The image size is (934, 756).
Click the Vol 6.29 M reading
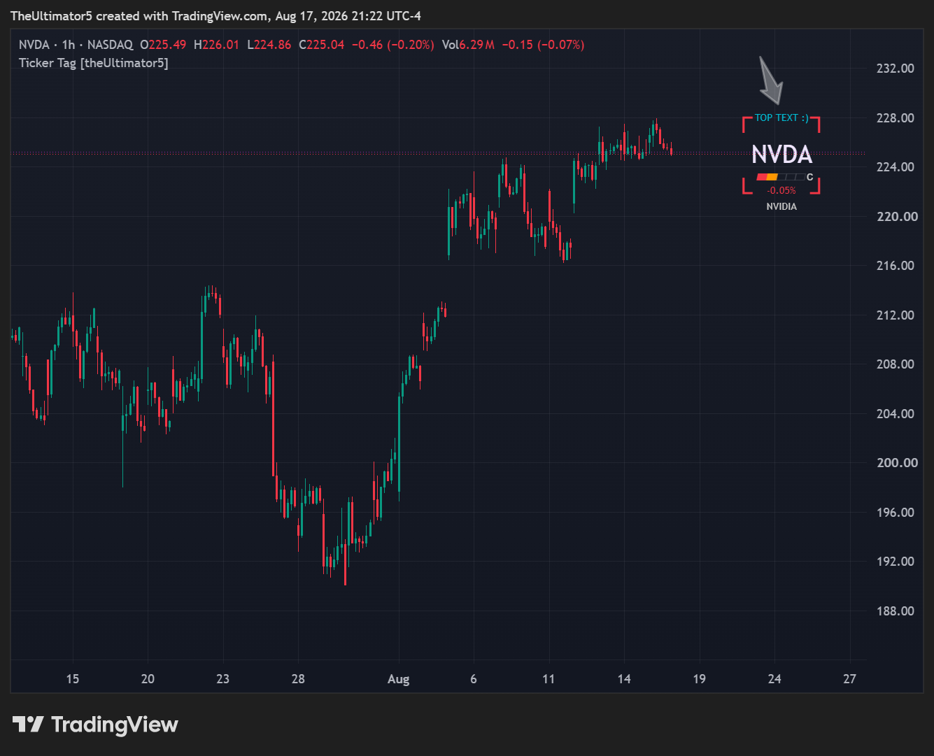point(468,45)
